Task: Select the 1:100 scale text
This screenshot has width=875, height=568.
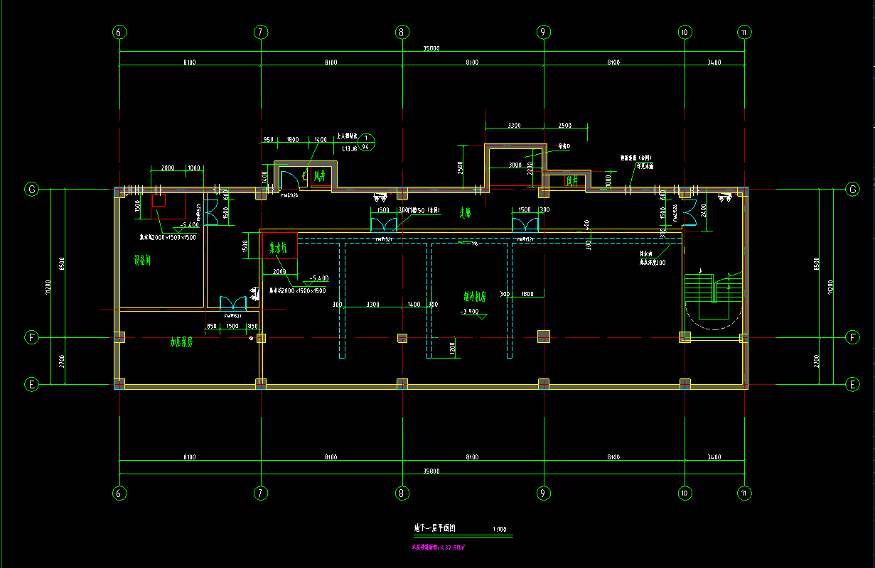Action: [499, 530]
